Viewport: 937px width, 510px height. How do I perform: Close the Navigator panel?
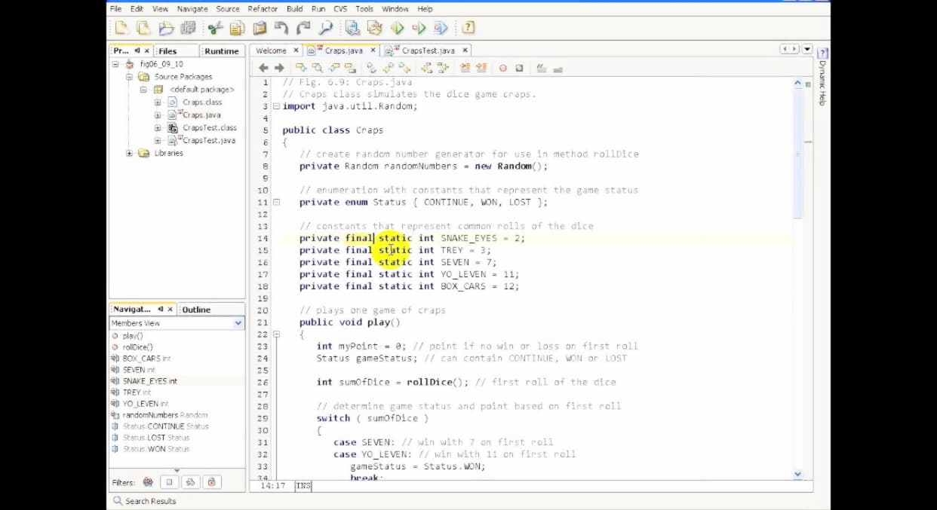[170, 310]
